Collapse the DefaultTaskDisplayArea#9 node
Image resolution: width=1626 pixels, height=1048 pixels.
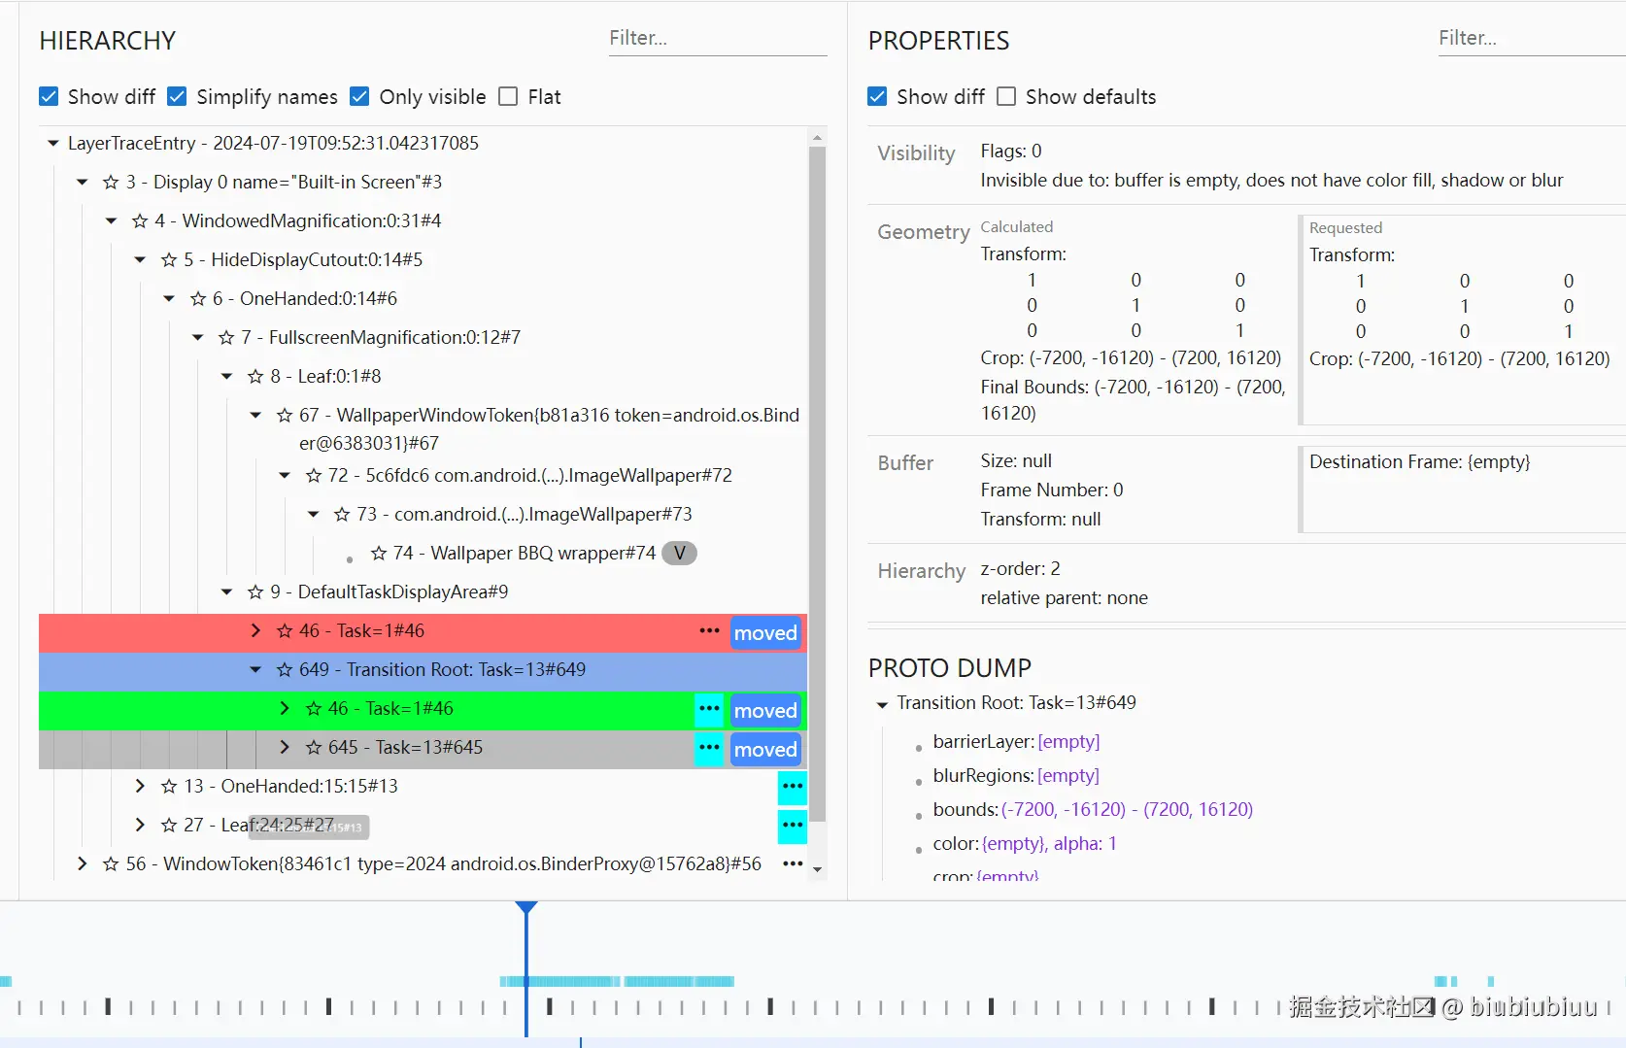point(227,592)
